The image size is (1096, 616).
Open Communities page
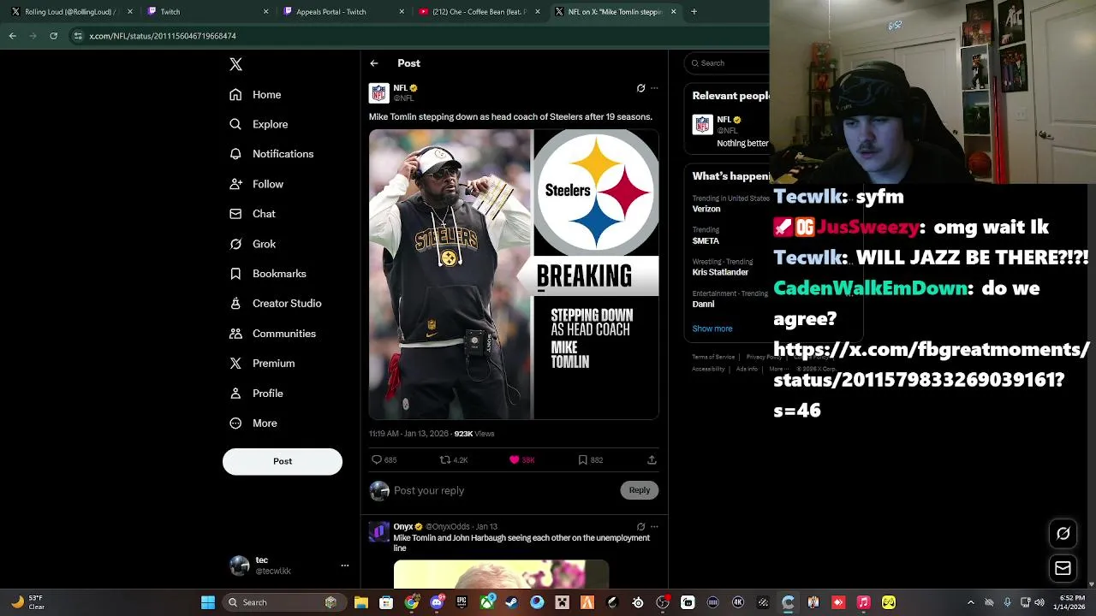(272, 334)
